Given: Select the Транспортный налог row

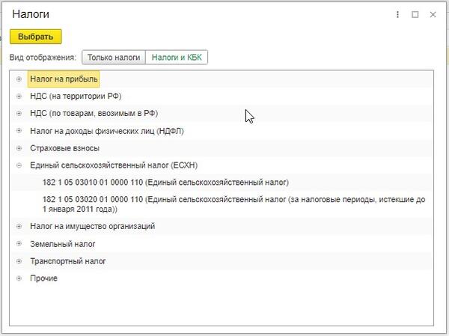Looking at the screenshot, I should coord(68,261).
